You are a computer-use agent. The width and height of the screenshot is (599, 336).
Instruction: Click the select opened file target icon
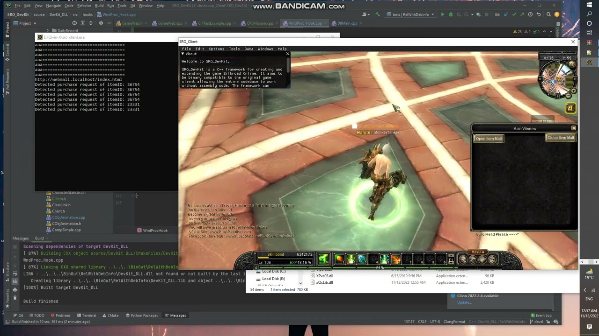(x=74, y=23)
